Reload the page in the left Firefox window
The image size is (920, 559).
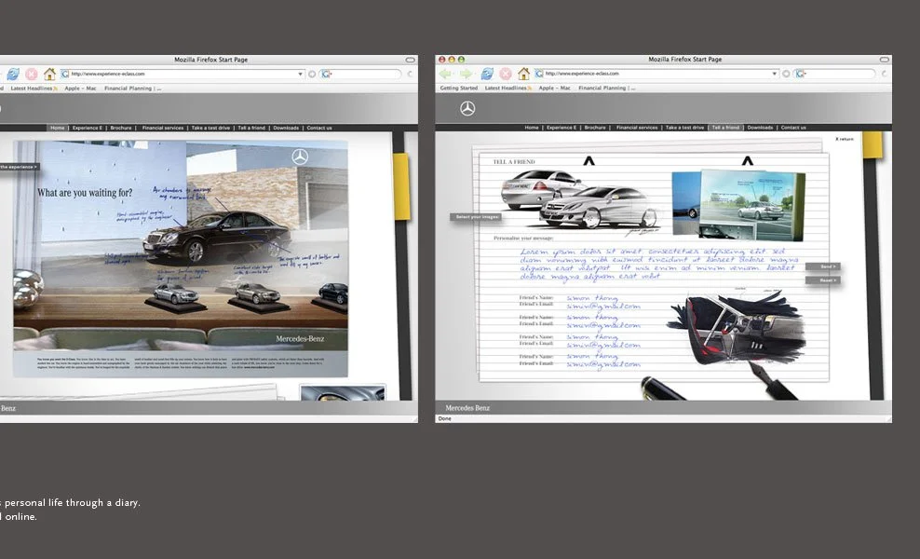click(13, 75)
